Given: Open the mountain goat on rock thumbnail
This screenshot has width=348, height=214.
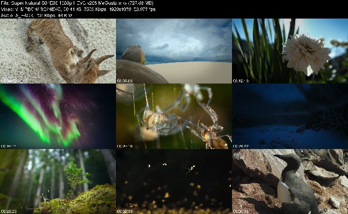Looking at the screenshot, I should coord(58,51).
